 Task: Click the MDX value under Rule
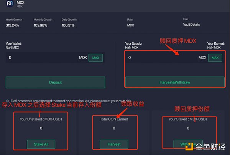(x=131, y=25)
